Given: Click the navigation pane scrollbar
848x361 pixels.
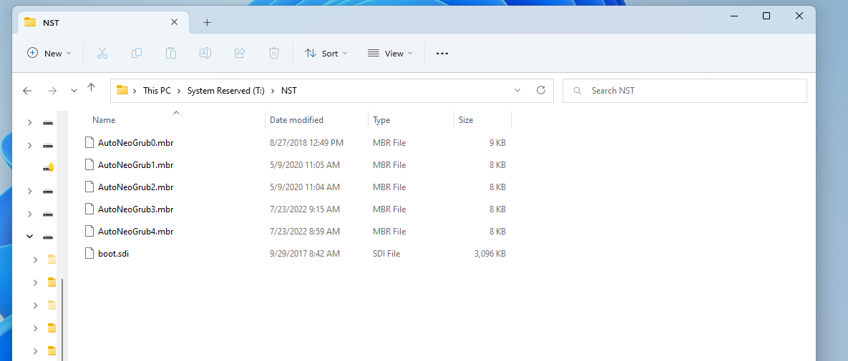Looking at the screenshot, I should point(62,319).
